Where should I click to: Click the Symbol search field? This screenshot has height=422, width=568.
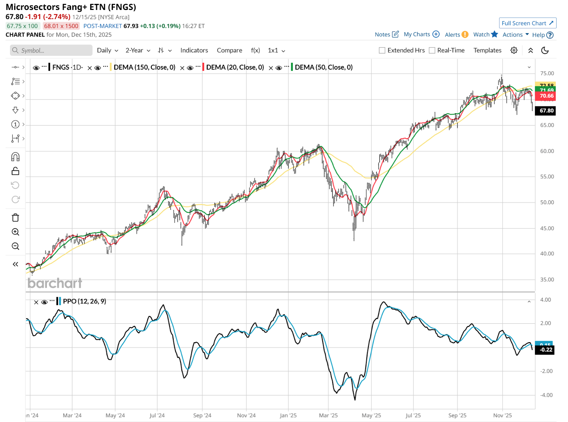click(51, 50)
